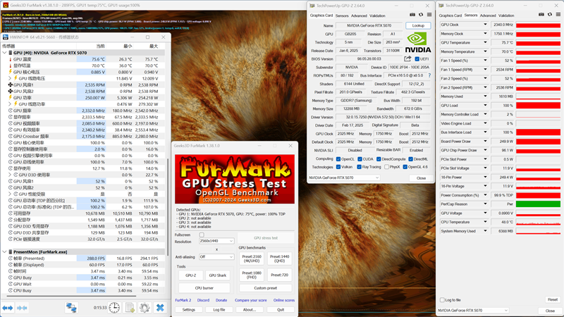Open HWiNFO sensor settings gear icon

145,308
